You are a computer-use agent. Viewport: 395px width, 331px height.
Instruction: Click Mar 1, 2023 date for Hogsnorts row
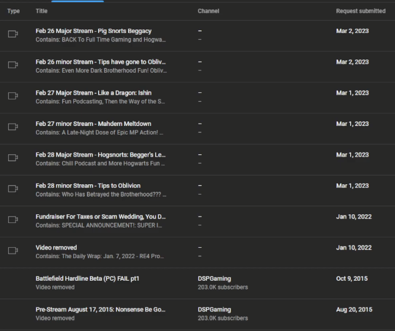pos(352,155)
